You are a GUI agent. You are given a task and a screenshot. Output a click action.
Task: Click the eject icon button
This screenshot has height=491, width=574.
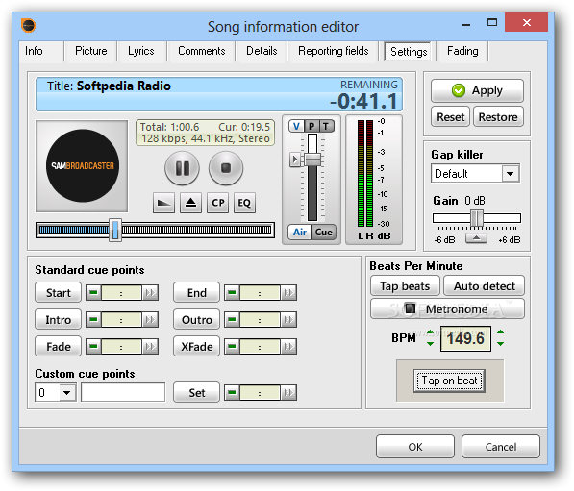pos(190,203)
